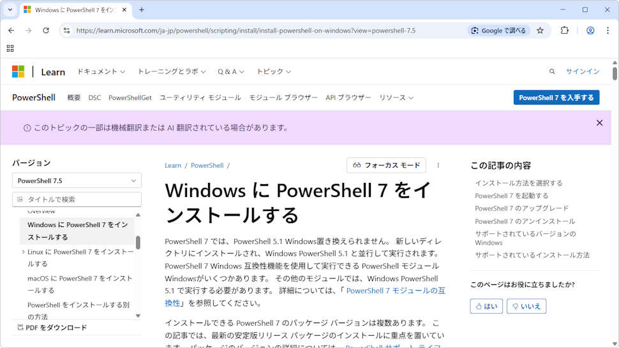Click the browser forward arrow

pos(29,31)
